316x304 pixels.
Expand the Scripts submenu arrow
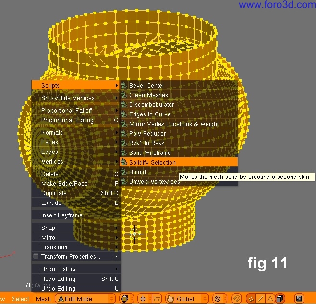(117, 86)
